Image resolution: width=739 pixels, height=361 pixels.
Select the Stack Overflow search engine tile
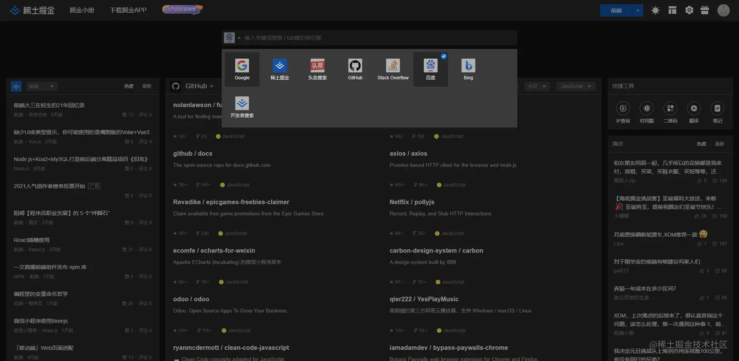coord(393,69)
